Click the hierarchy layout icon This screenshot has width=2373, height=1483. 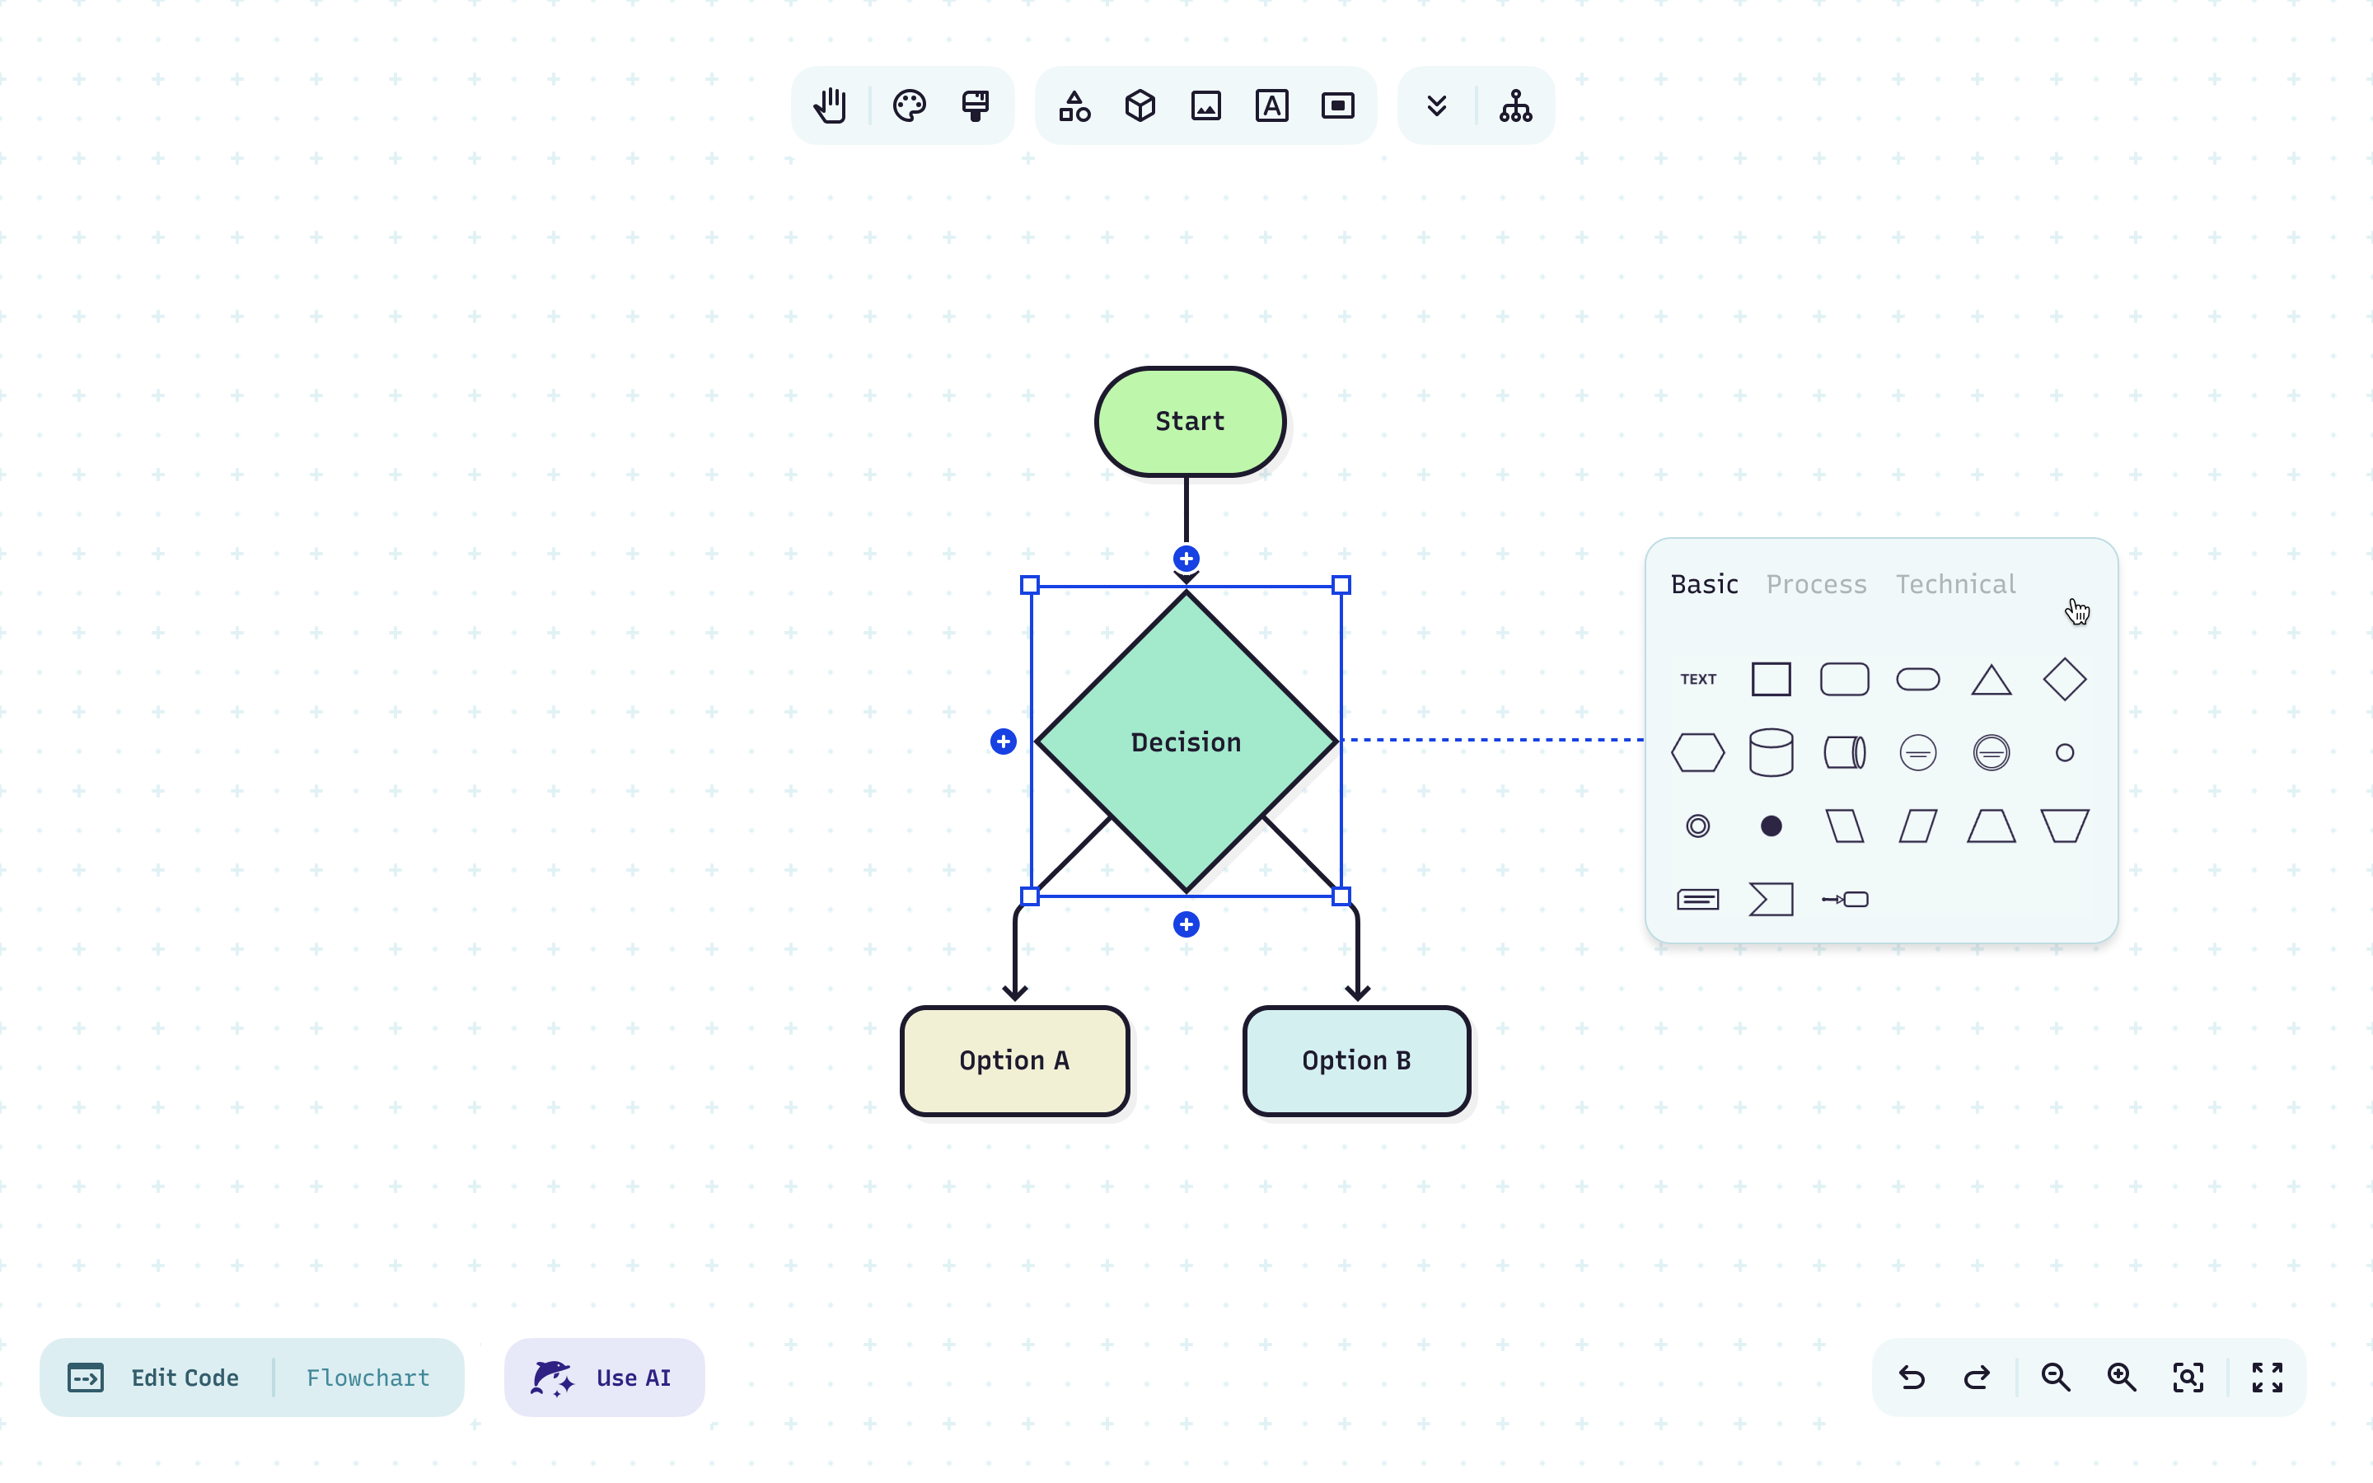[1515, 106]
